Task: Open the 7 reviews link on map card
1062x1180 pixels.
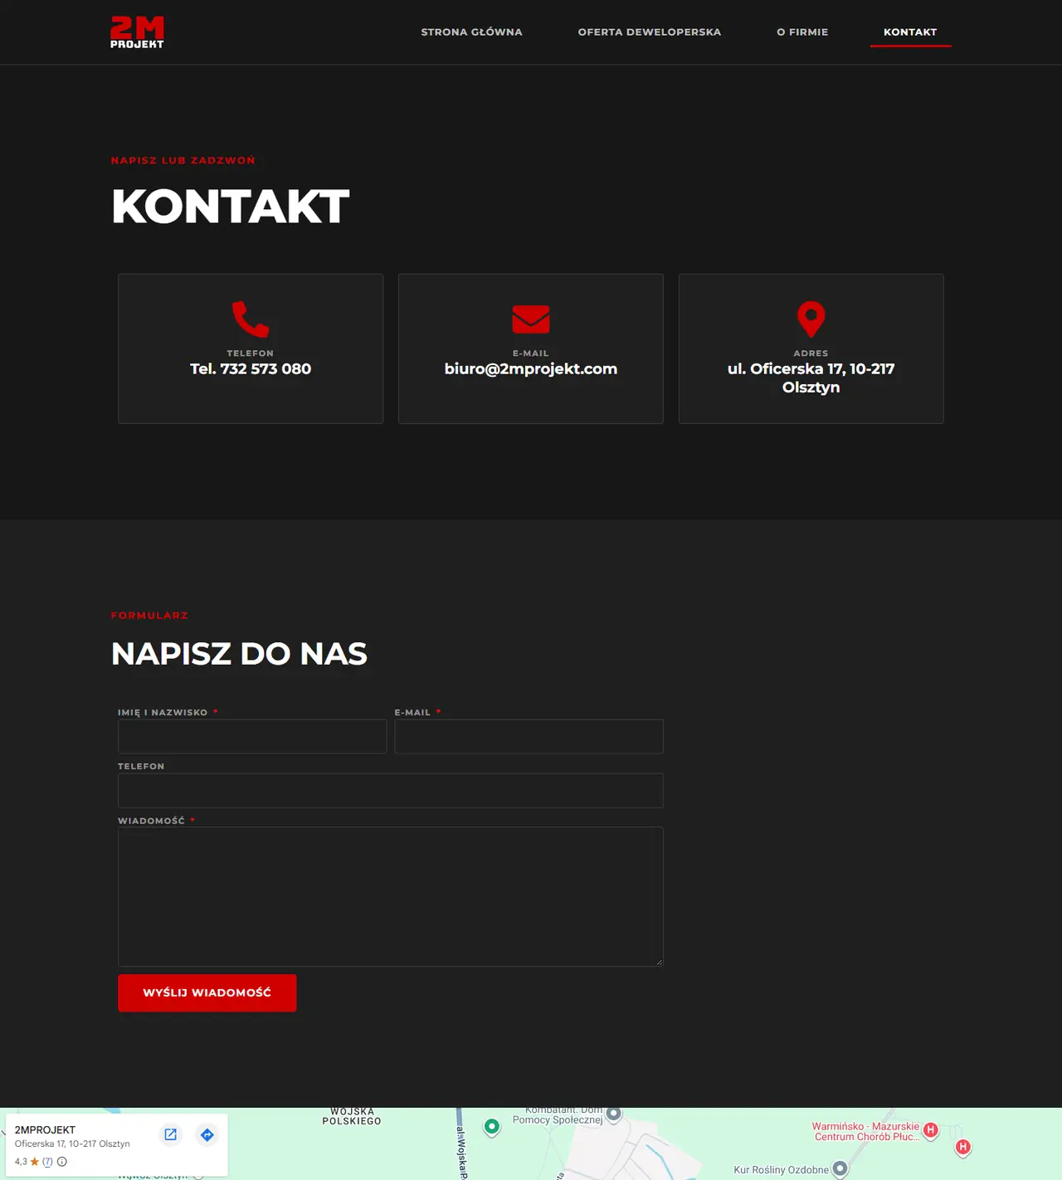Action: (47, 1162)
